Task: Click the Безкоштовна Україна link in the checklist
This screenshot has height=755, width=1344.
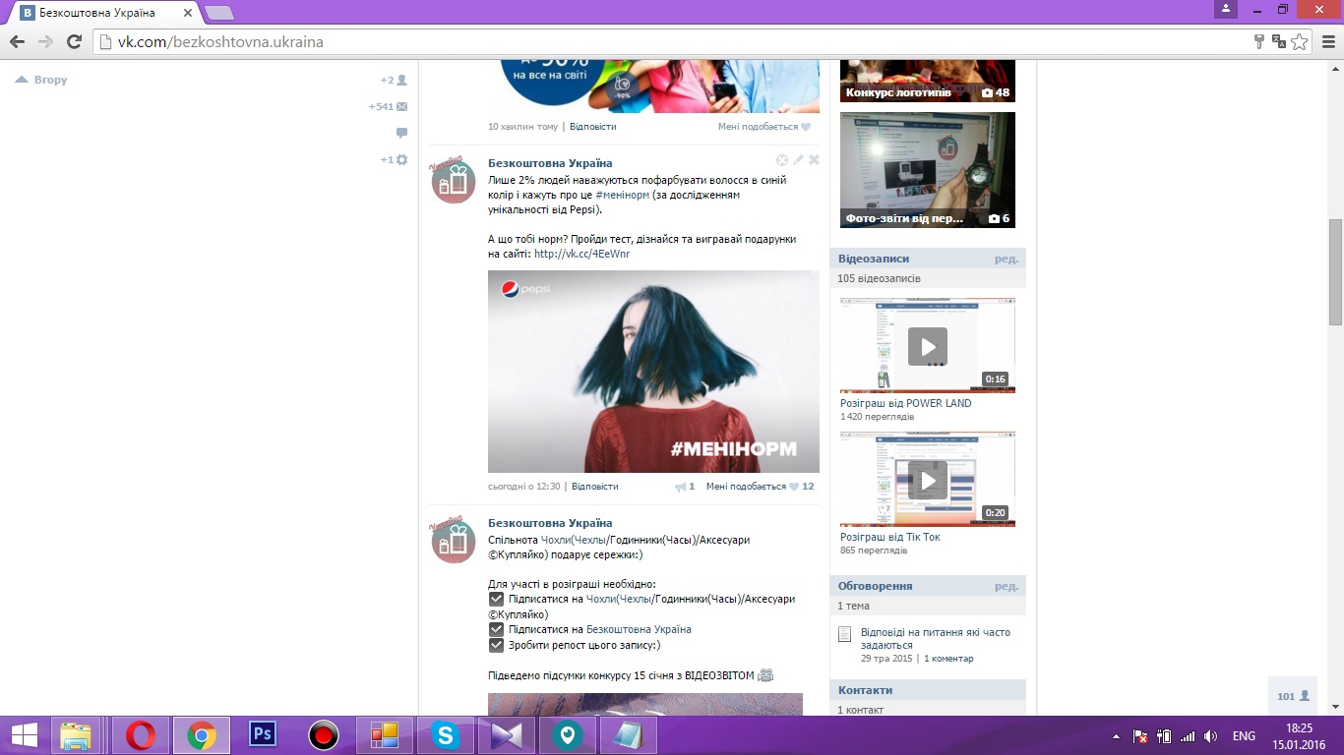Action: pos(639,629)
